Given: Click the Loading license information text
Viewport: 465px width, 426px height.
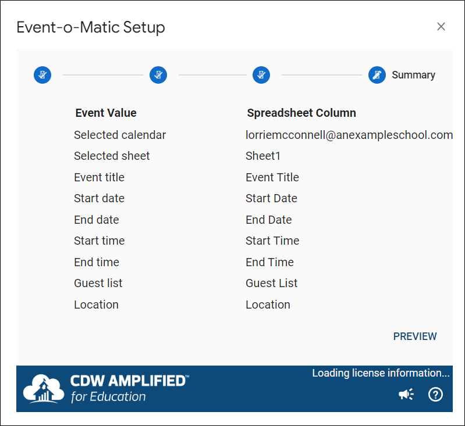Looking at the screenshot, I should click(381, 373).
